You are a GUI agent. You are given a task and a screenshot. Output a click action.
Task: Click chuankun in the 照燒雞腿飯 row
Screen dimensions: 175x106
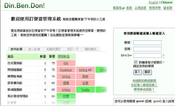[x=66, y=70]
